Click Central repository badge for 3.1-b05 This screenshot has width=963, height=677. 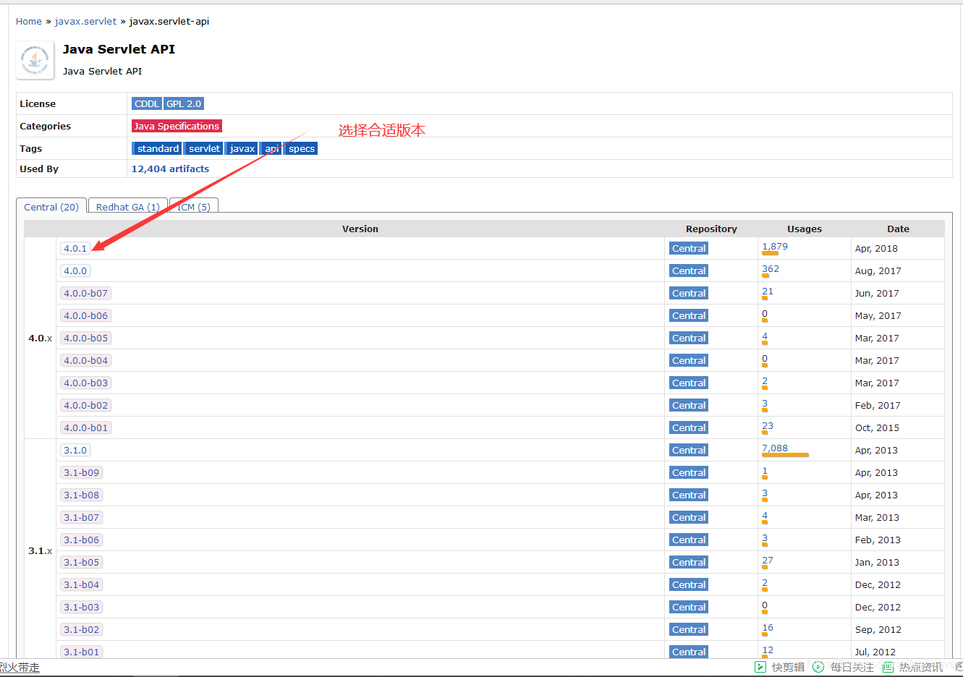tap(689, 562)
